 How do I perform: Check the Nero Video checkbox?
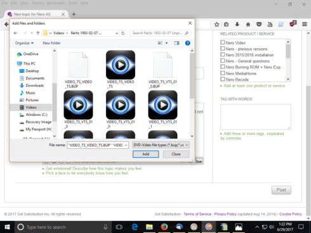(x=223, y=42)
